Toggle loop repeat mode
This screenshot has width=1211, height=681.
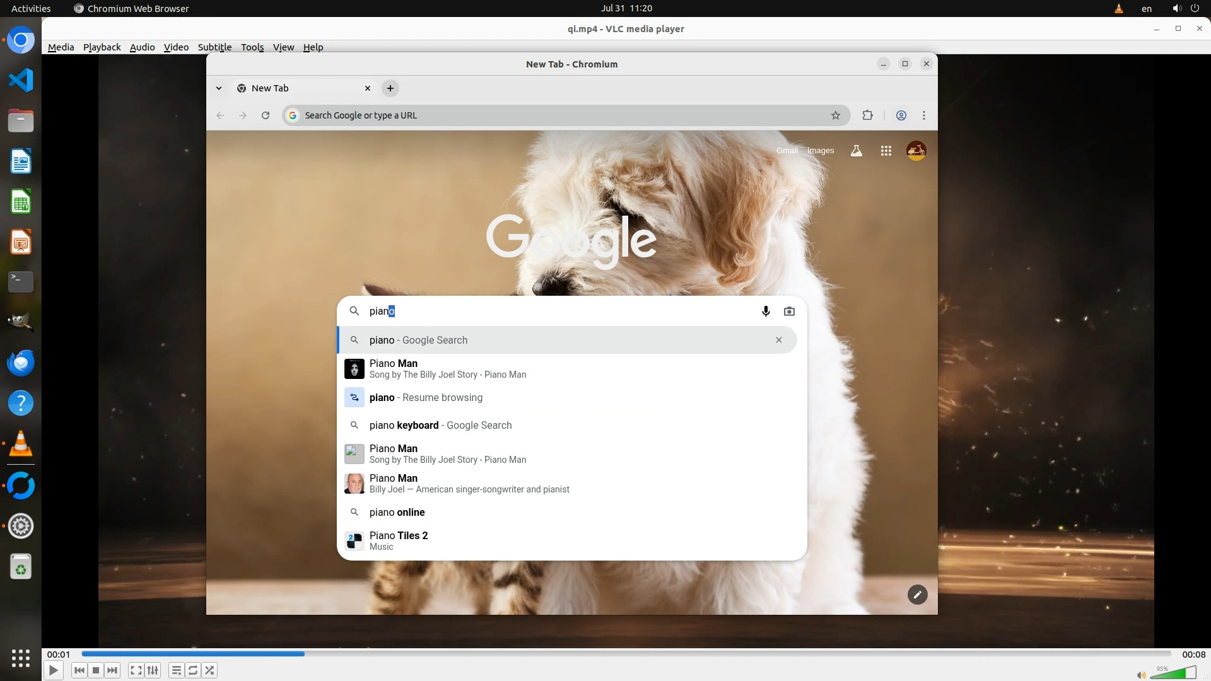pyautogui.click(x=193, y=670)
